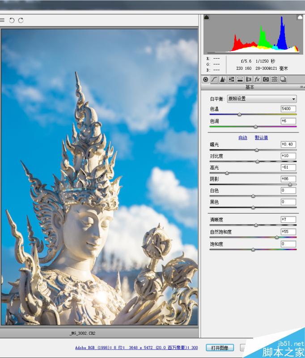Click the 自动 auto link
This screenshot has width=305, height=358.
243,138
